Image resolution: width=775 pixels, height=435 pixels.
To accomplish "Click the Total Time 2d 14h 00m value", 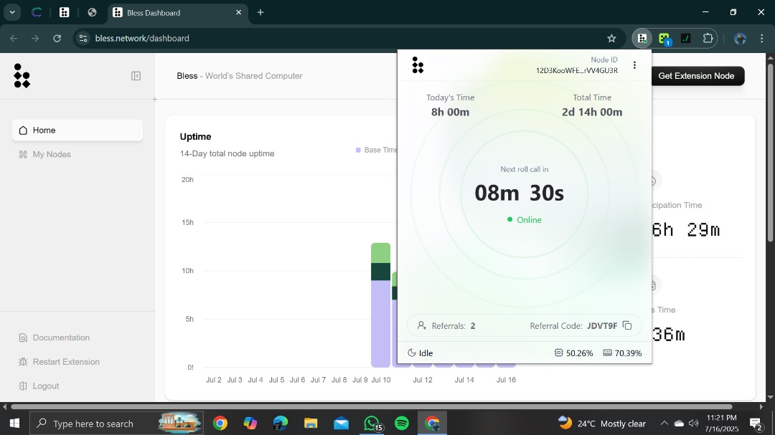I will pos(592,112).
